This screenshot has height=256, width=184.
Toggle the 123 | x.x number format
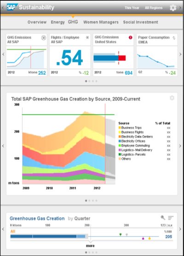coord(167,225)
